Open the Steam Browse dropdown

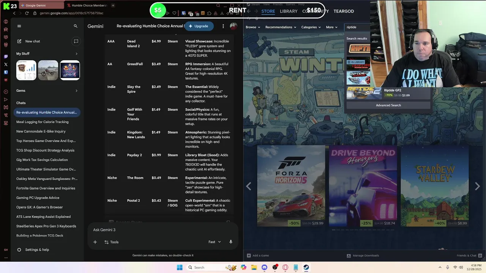(x=253, y=27)
